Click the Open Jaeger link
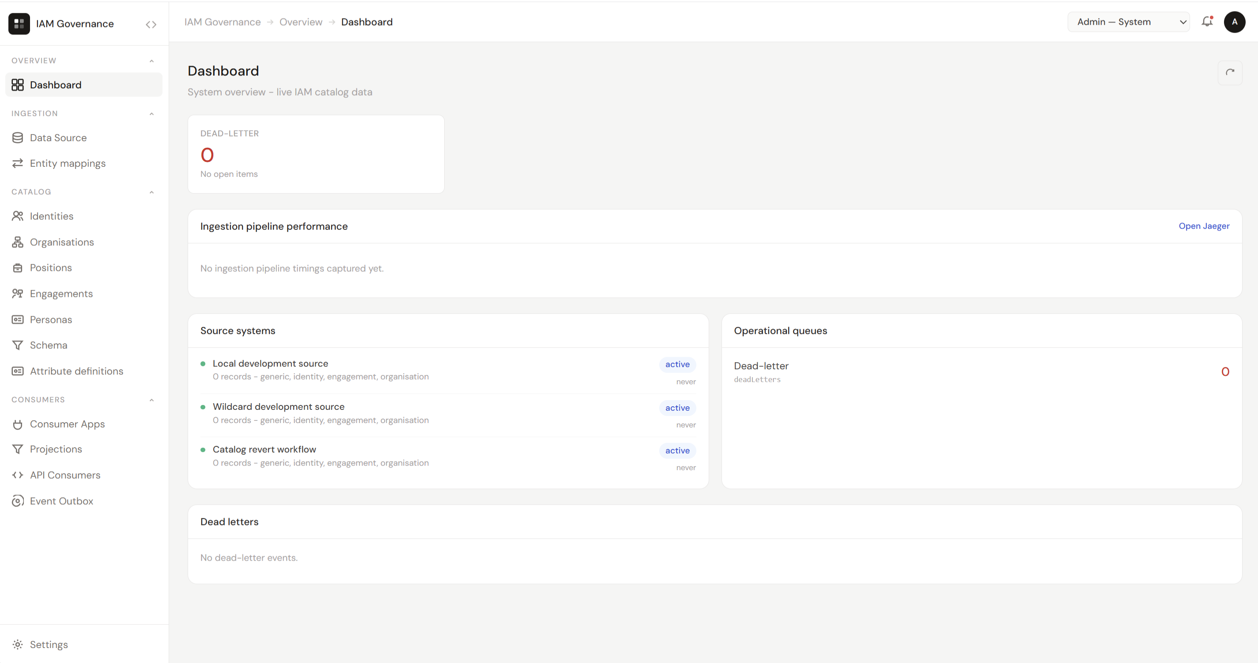The image size is (1258, 663). pyautogui.click(x=1204, y=226)
